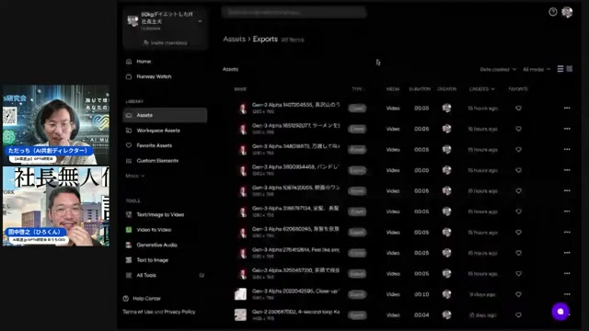Open the Terms of Use link
The height and width of the screenshot is (331, 589).
(x=137, y=312)
